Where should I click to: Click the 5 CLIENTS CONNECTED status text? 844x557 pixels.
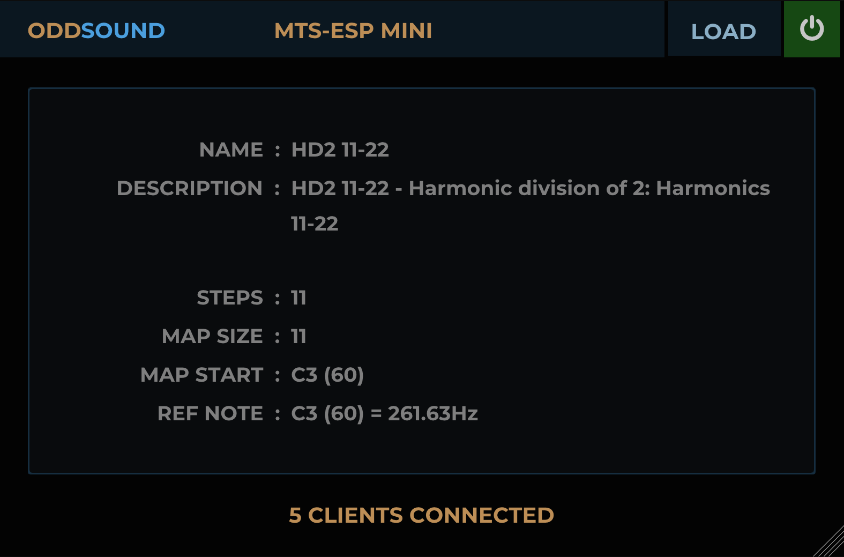(x=421, y=515)
